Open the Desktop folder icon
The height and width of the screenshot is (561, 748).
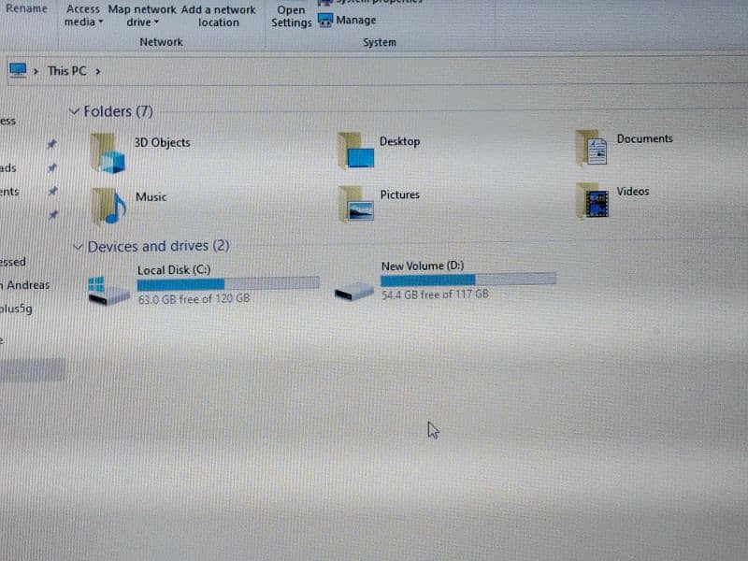coord(356,150)
